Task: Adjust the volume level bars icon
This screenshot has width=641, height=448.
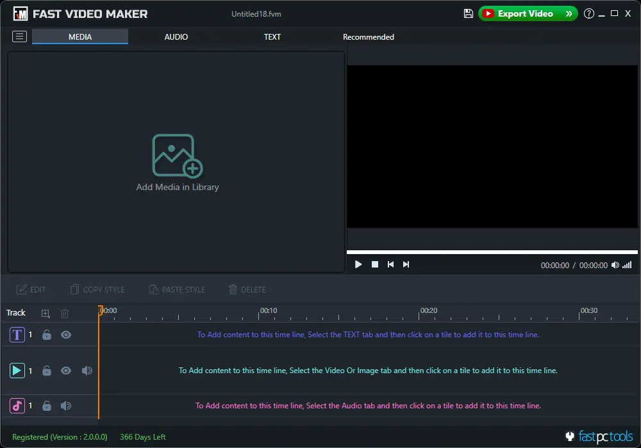Action: point(627,265)
